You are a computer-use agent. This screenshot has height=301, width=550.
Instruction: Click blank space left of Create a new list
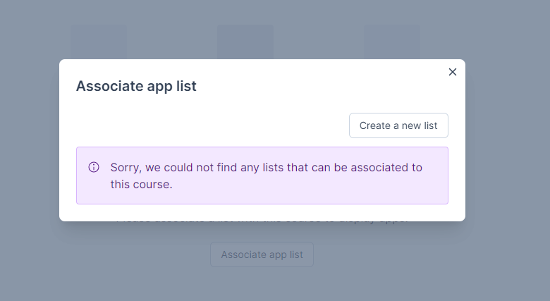(x=210, y=125)
